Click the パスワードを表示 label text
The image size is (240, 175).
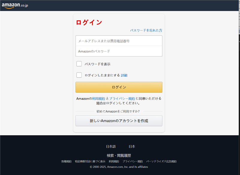click(x=97, y=64)
